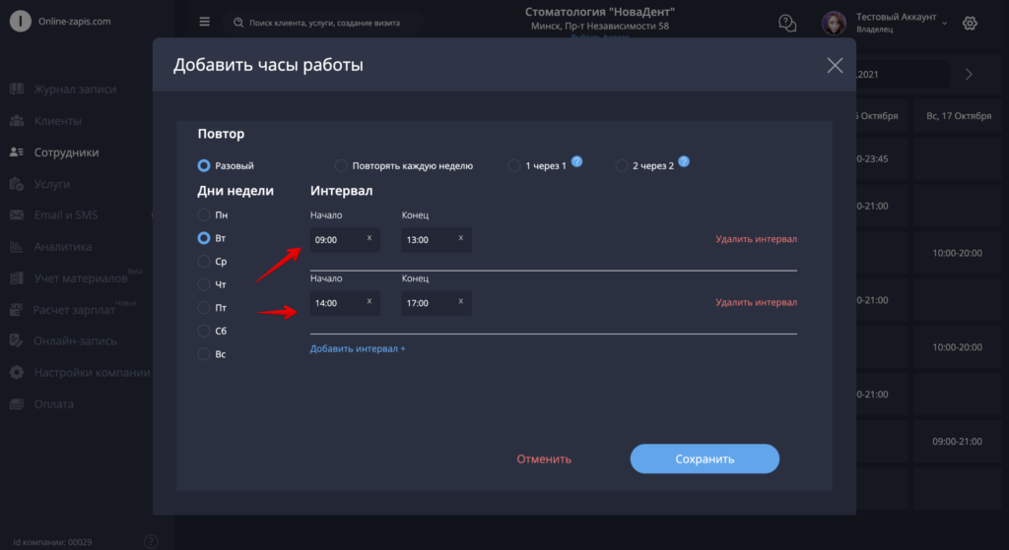Click Добавить интервал + link
Viewport: 1009px width, 550px height.
(x=358, y=348)
